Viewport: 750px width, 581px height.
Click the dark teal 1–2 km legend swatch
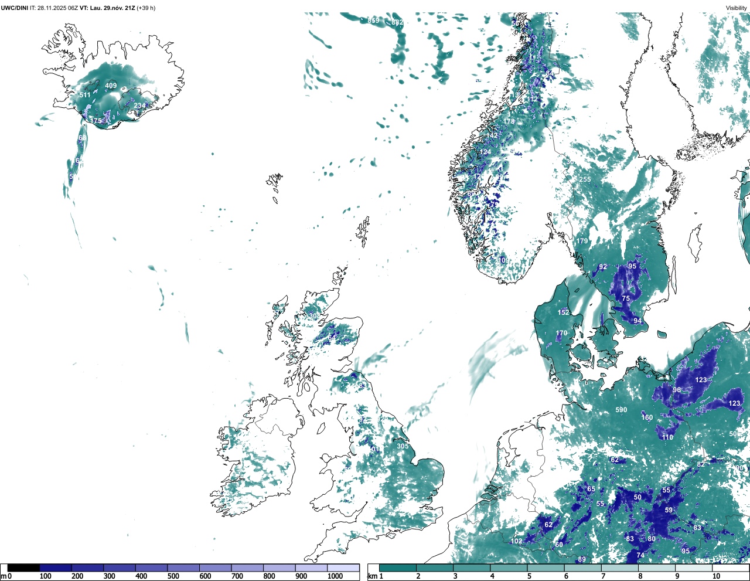coord(398,568)
